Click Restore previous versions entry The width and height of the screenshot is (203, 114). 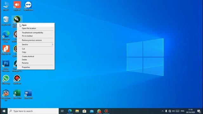pyautogui.click(x=36, y=40)
